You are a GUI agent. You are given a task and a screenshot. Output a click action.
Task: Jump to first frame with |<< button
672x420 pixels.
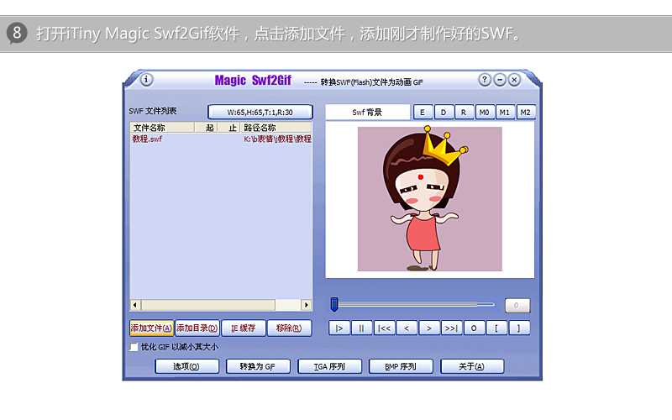tap(384, 328)
